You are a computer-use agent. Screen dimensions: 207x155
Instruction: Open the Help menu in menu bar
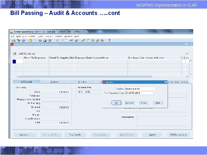click(x=76, y=36)
